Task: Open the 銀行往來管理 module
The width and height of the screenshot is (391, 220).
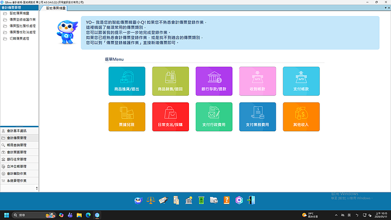Action: click(x=20, y=159)
